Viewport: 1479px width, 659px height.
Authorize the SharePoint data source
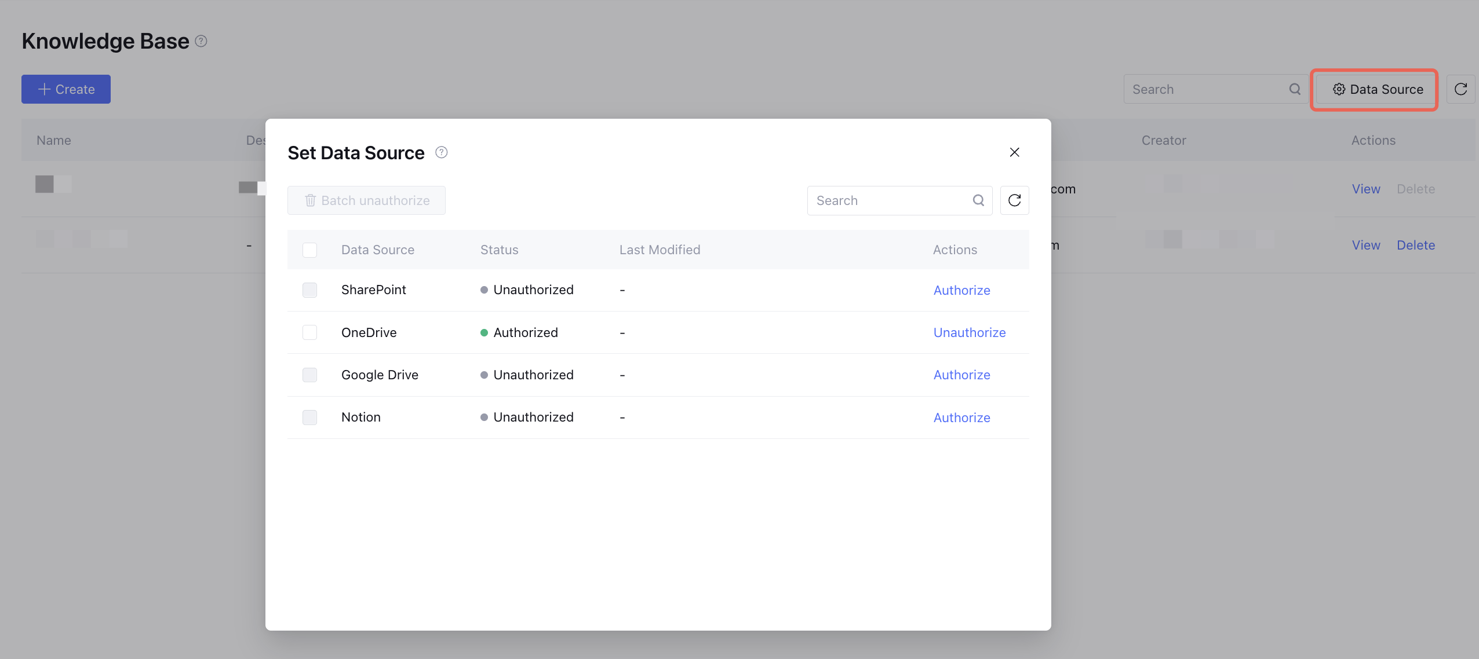(x=961, y=290)
